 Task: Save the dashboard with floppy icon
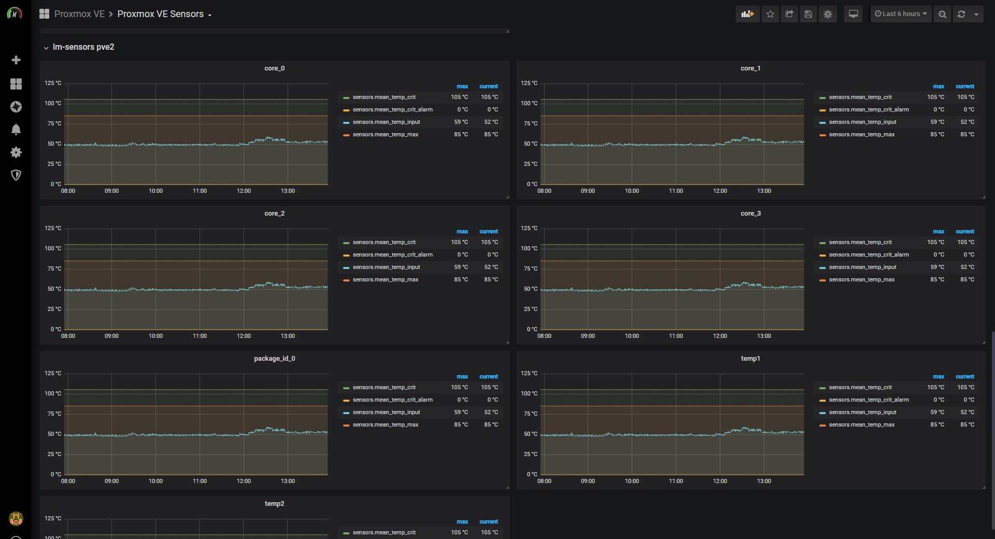tap(808, 14)
